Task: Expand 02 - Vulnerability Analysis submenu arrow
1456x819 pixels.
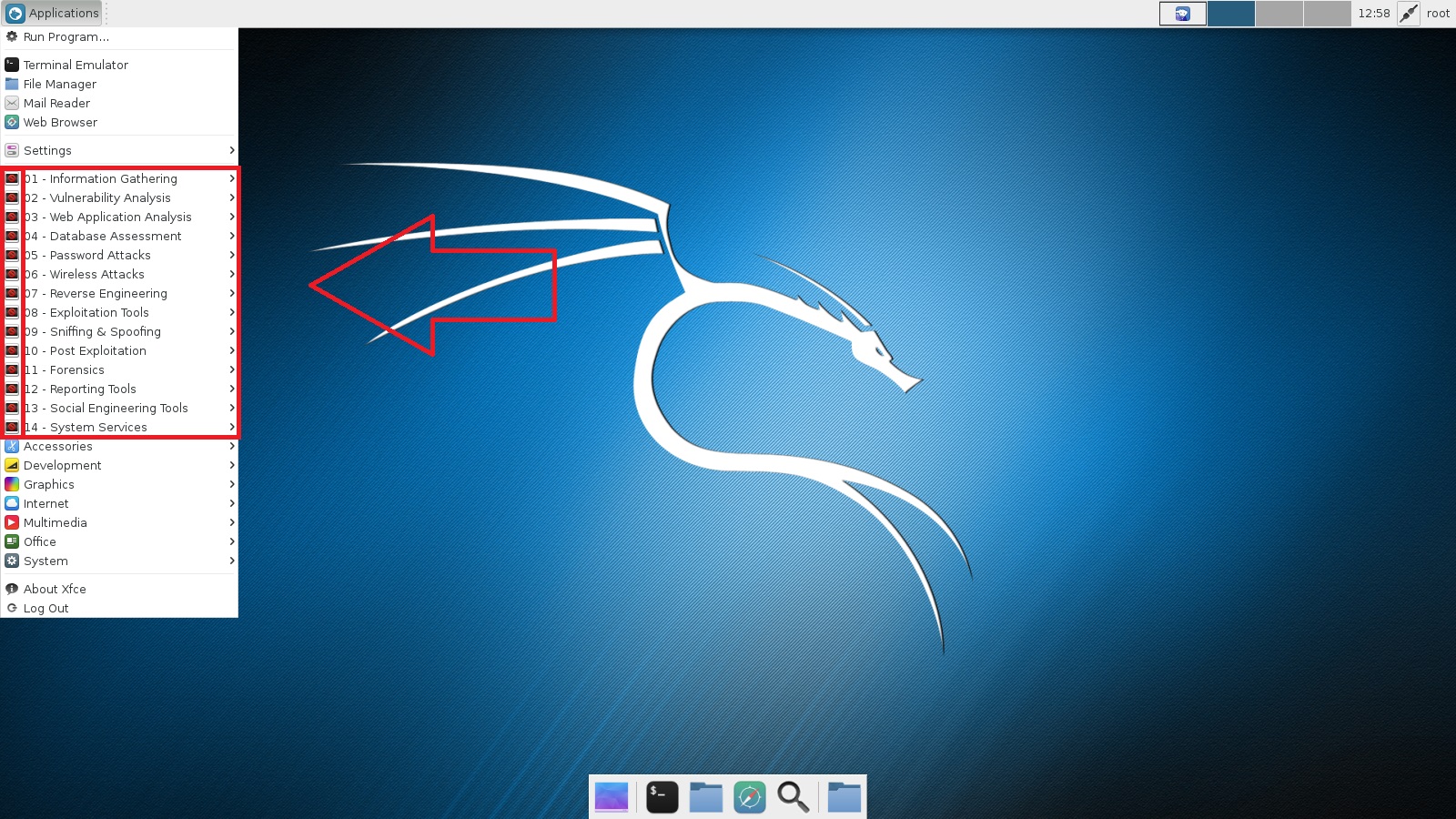Action: (232, 197)
